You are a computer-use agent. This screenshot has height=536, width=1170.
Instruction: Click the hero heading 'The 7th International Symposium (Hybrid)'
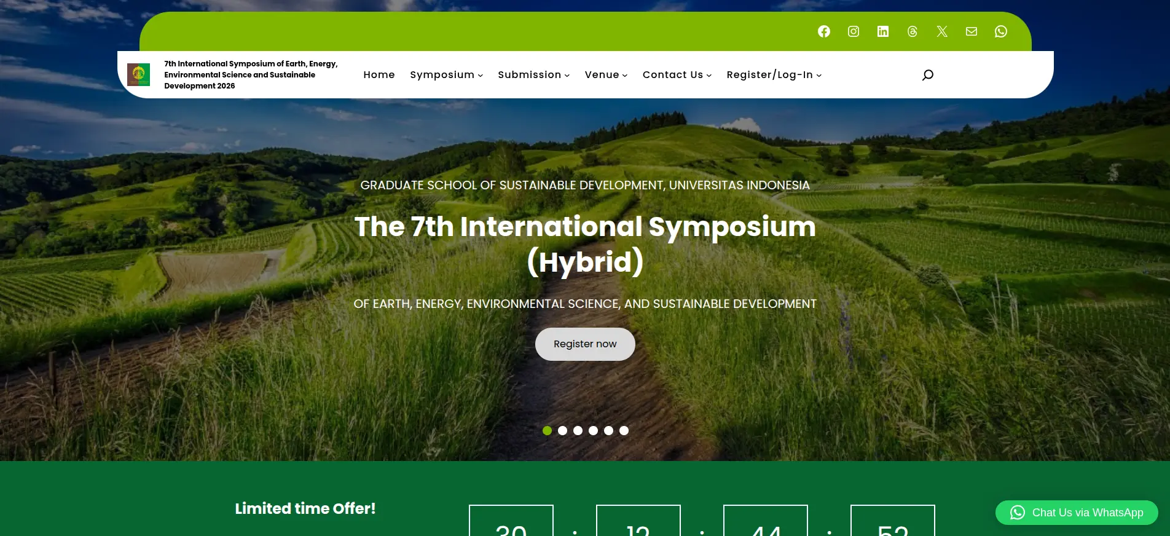click(585, 244)
